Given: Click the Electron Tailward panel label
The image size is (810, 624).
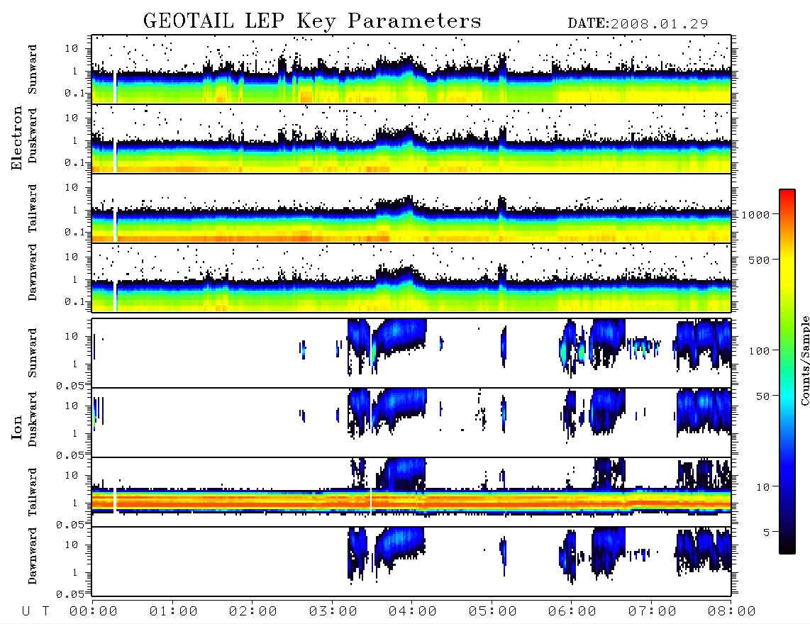Looking at the screenshot, I should [x=33, y=208].
